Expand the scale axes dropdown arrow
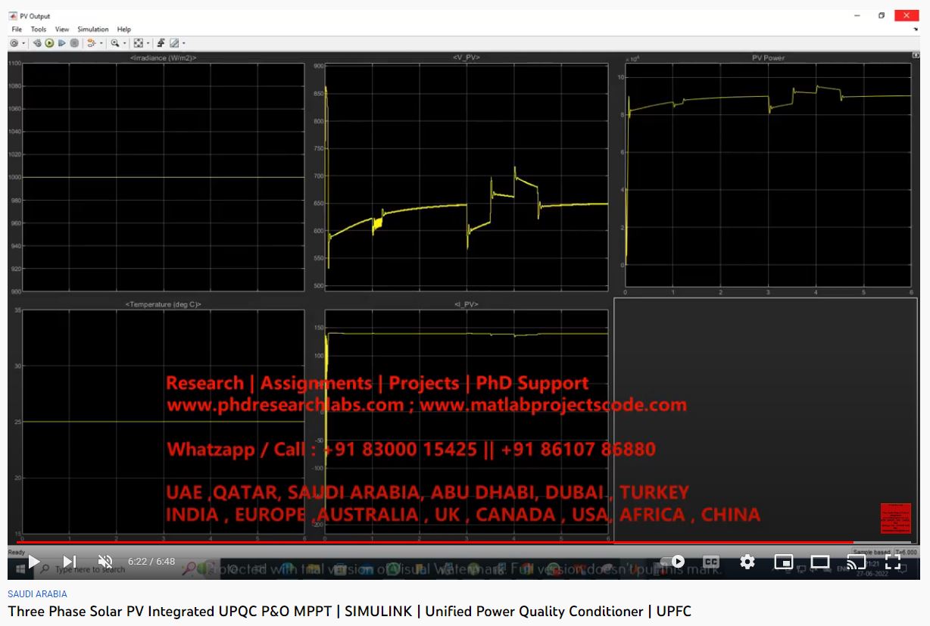Viewport: 930px width, 626px height. tap(148, 43)
